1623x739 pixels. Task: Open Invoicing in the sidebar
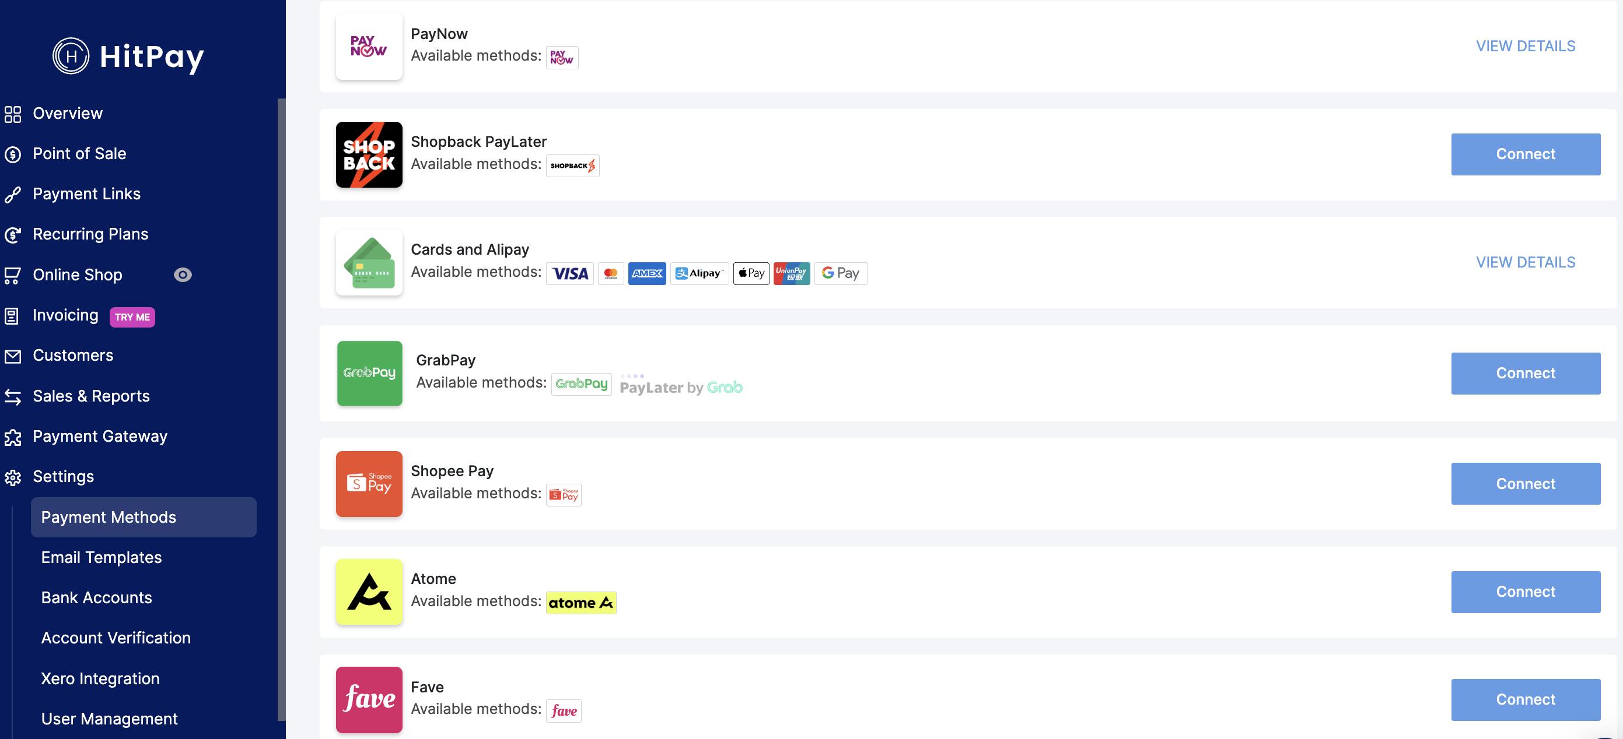pyautogui.click(x=65, y=315)
